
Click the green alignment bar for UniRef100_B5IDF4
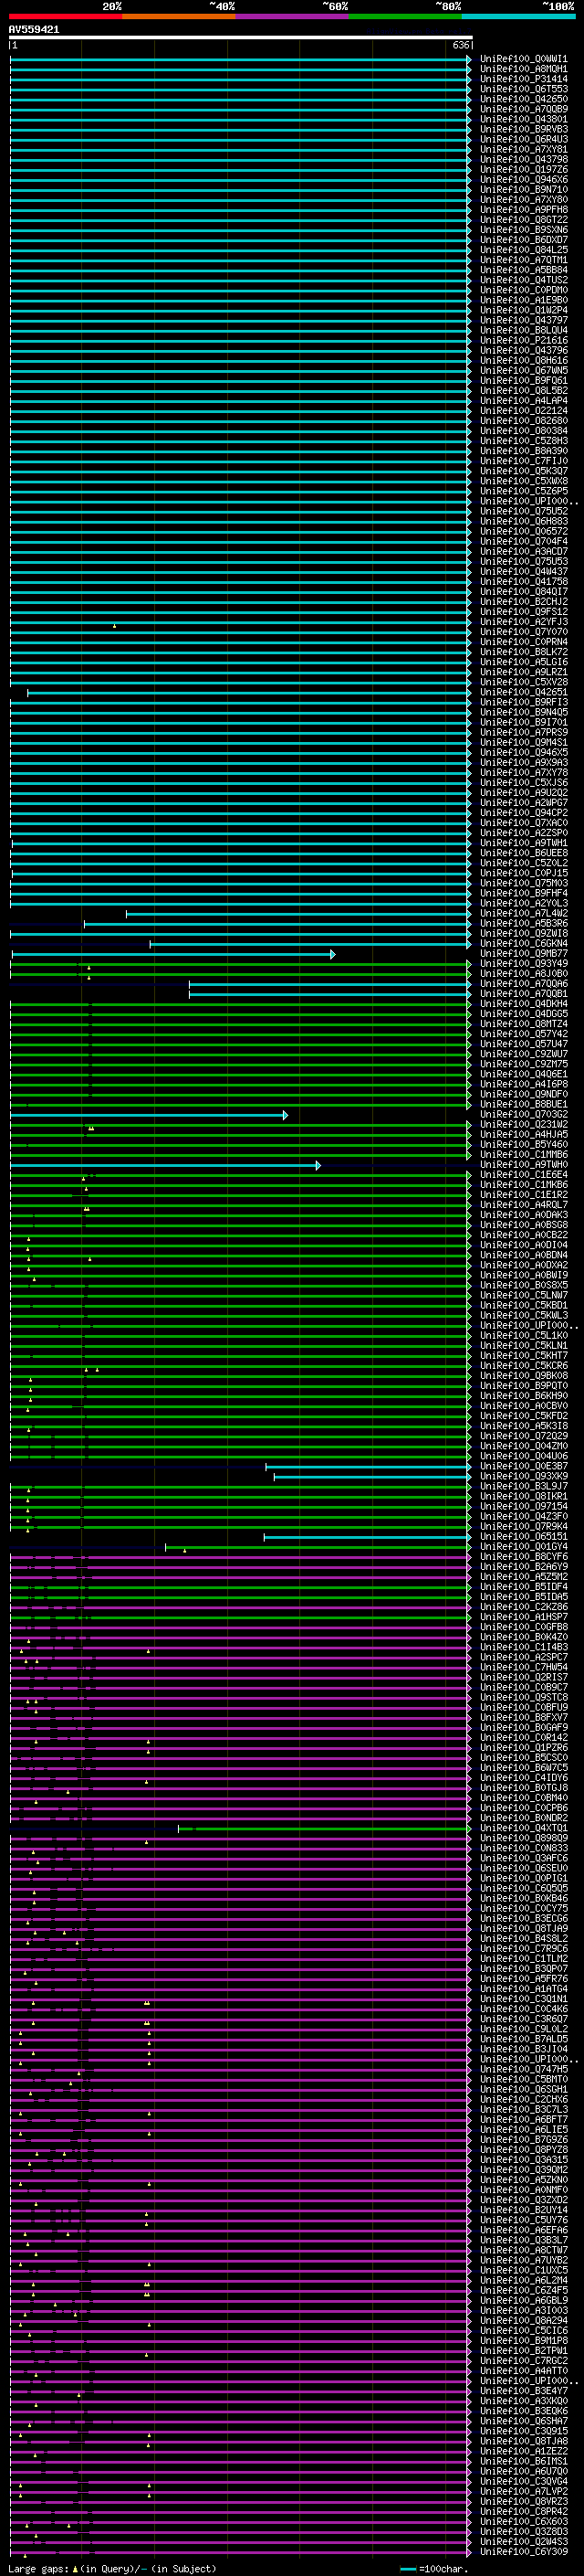coord(241,1587)
